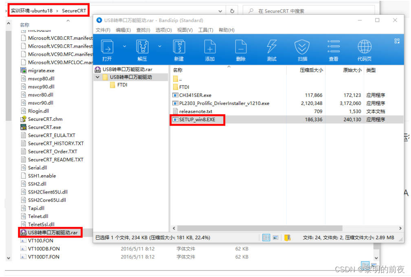Viewport: 411px width, 277px height.
Task: Select migrate.exe in the Explorer file list
Action: pos(37,70)
